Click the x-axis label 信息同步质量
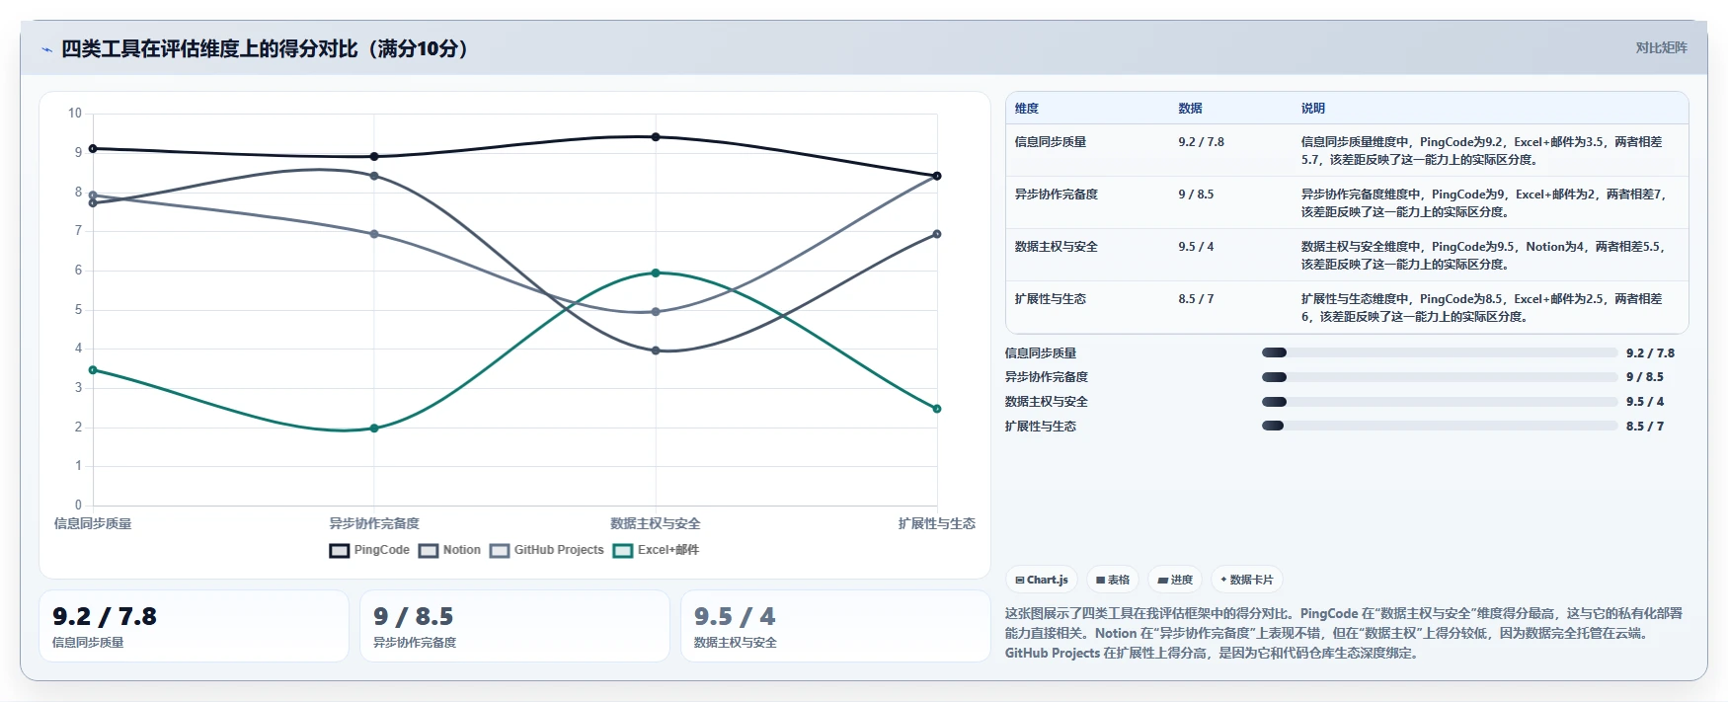Image resolution: width=1728 pixels, height=702 pixels. click(93, 523)
